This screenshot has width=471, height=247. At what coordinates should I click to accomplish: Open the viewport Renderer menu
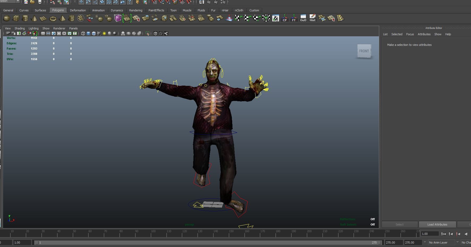click(59, 28)
